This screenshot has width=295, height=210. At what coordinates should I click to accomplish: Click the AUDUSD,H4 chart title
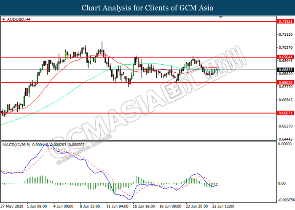(19, 19)
